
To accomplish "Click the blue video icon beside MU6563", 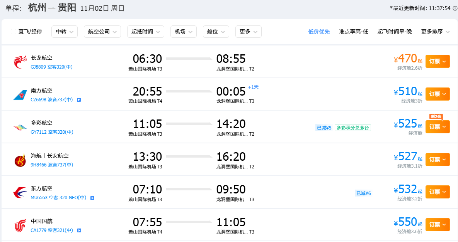I will [x=92, y=198].
